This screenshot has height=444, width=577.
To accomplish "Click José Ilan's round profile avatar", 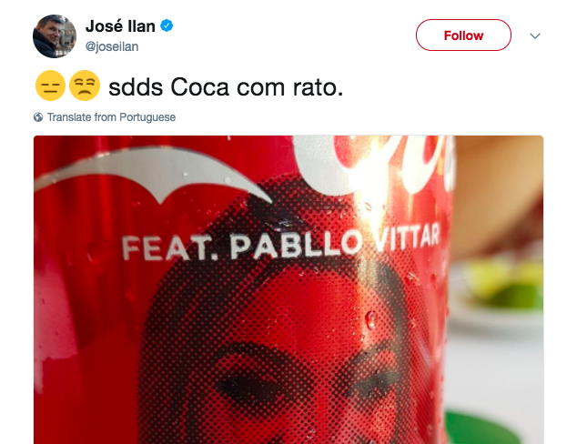I will tap(55, 36).
